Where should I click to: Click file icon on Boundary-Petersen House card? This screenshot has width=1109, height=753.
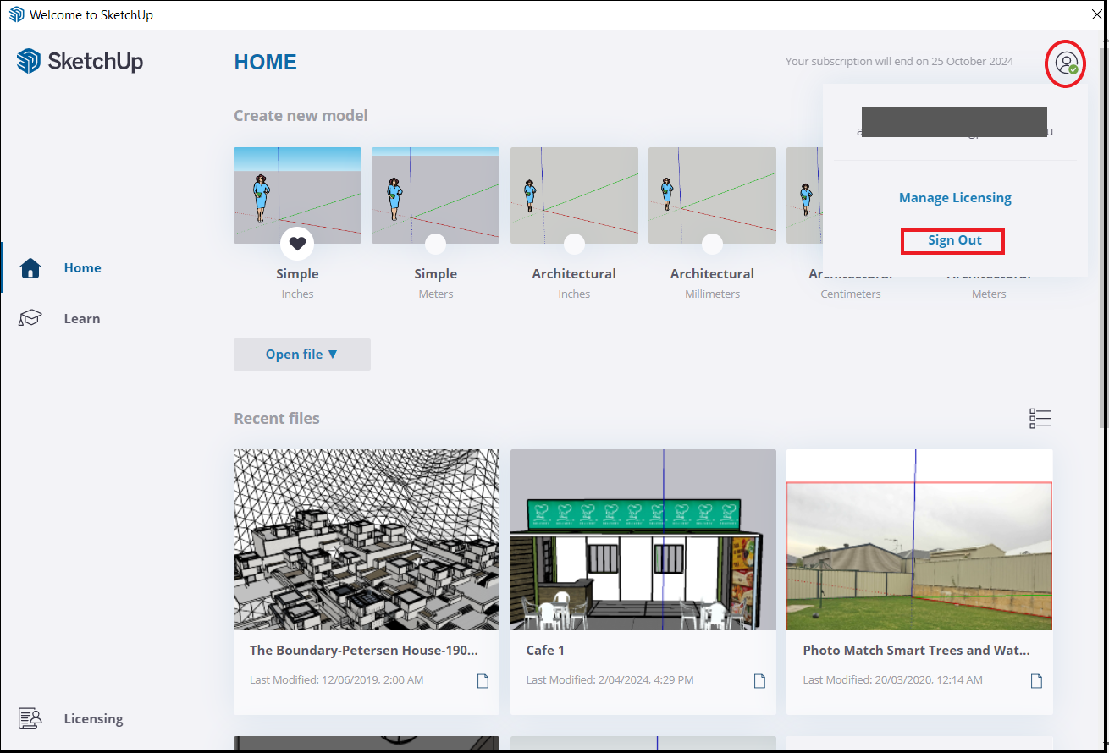(x=483, y=681)
